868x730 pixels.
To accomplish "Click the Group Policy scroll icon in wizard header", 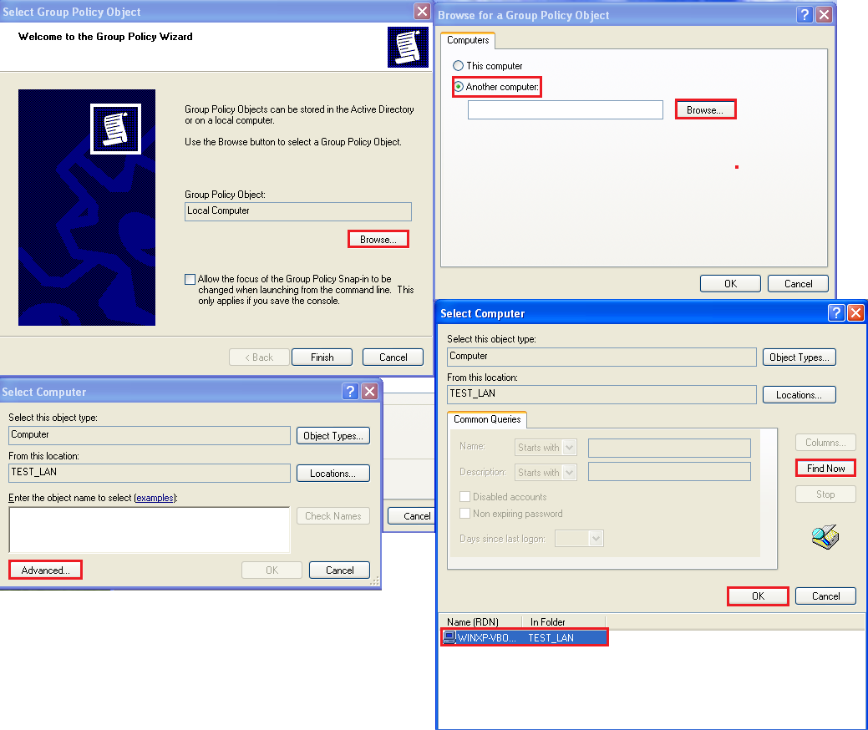I will click(x=408, y=47).
